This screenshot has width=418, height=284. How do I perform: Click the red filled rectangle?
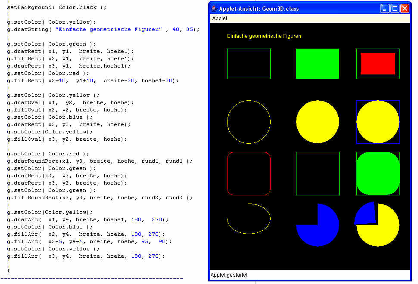[378, 64]
